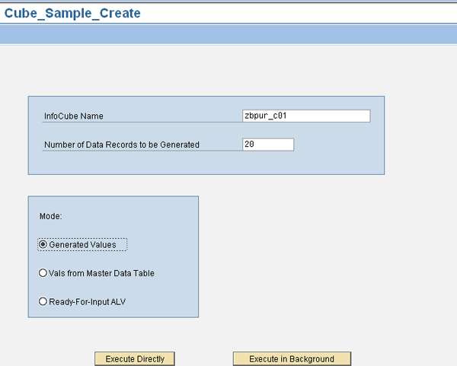Choose Vals from Master Data Table radio
The width and height of the screenshot is (457, 366).
pos(43,273)
